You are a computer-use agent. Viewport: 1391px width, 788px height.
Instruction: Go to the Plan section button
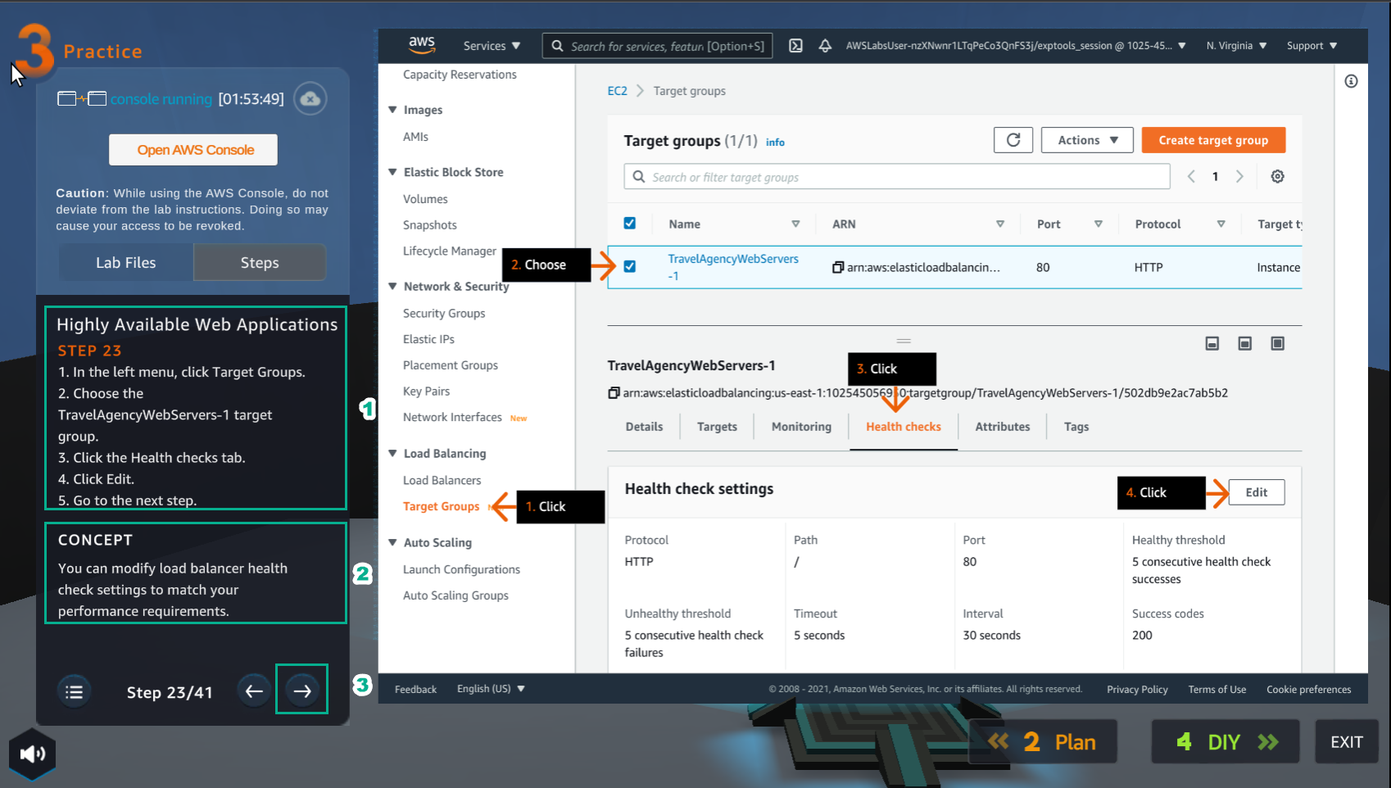point(1043,742)
